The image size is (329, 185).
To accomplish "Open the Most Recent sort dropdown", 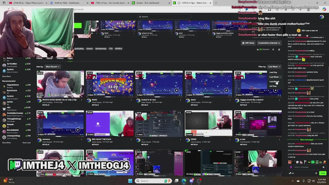I will click(52, 67).
